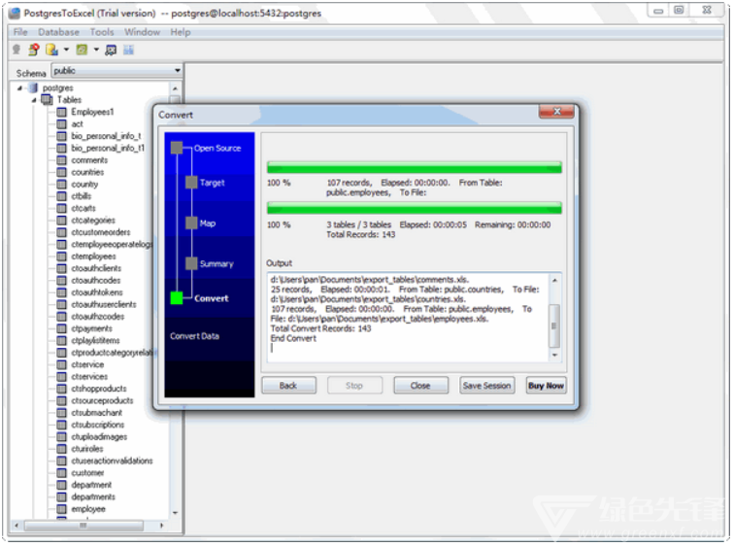Collapse the postgres database node

[x=19, y=88]
